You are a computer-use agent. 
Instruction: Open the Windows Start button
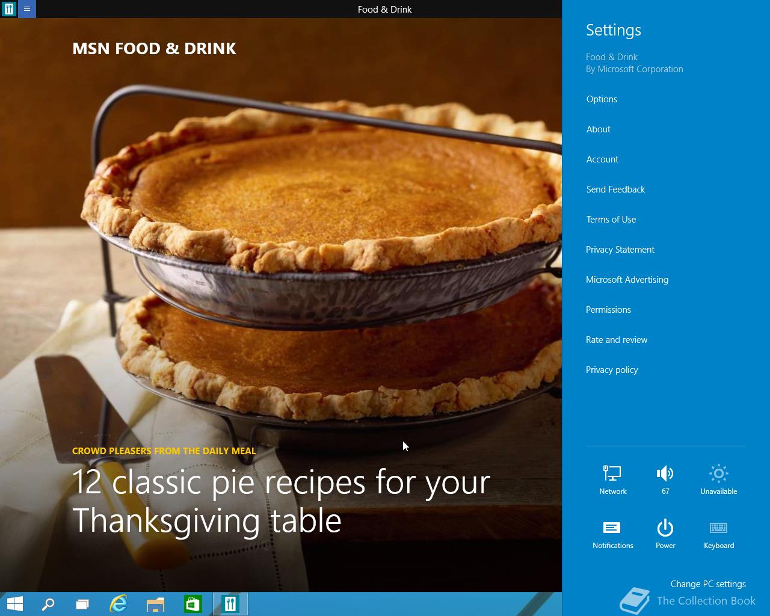(14, 604)
